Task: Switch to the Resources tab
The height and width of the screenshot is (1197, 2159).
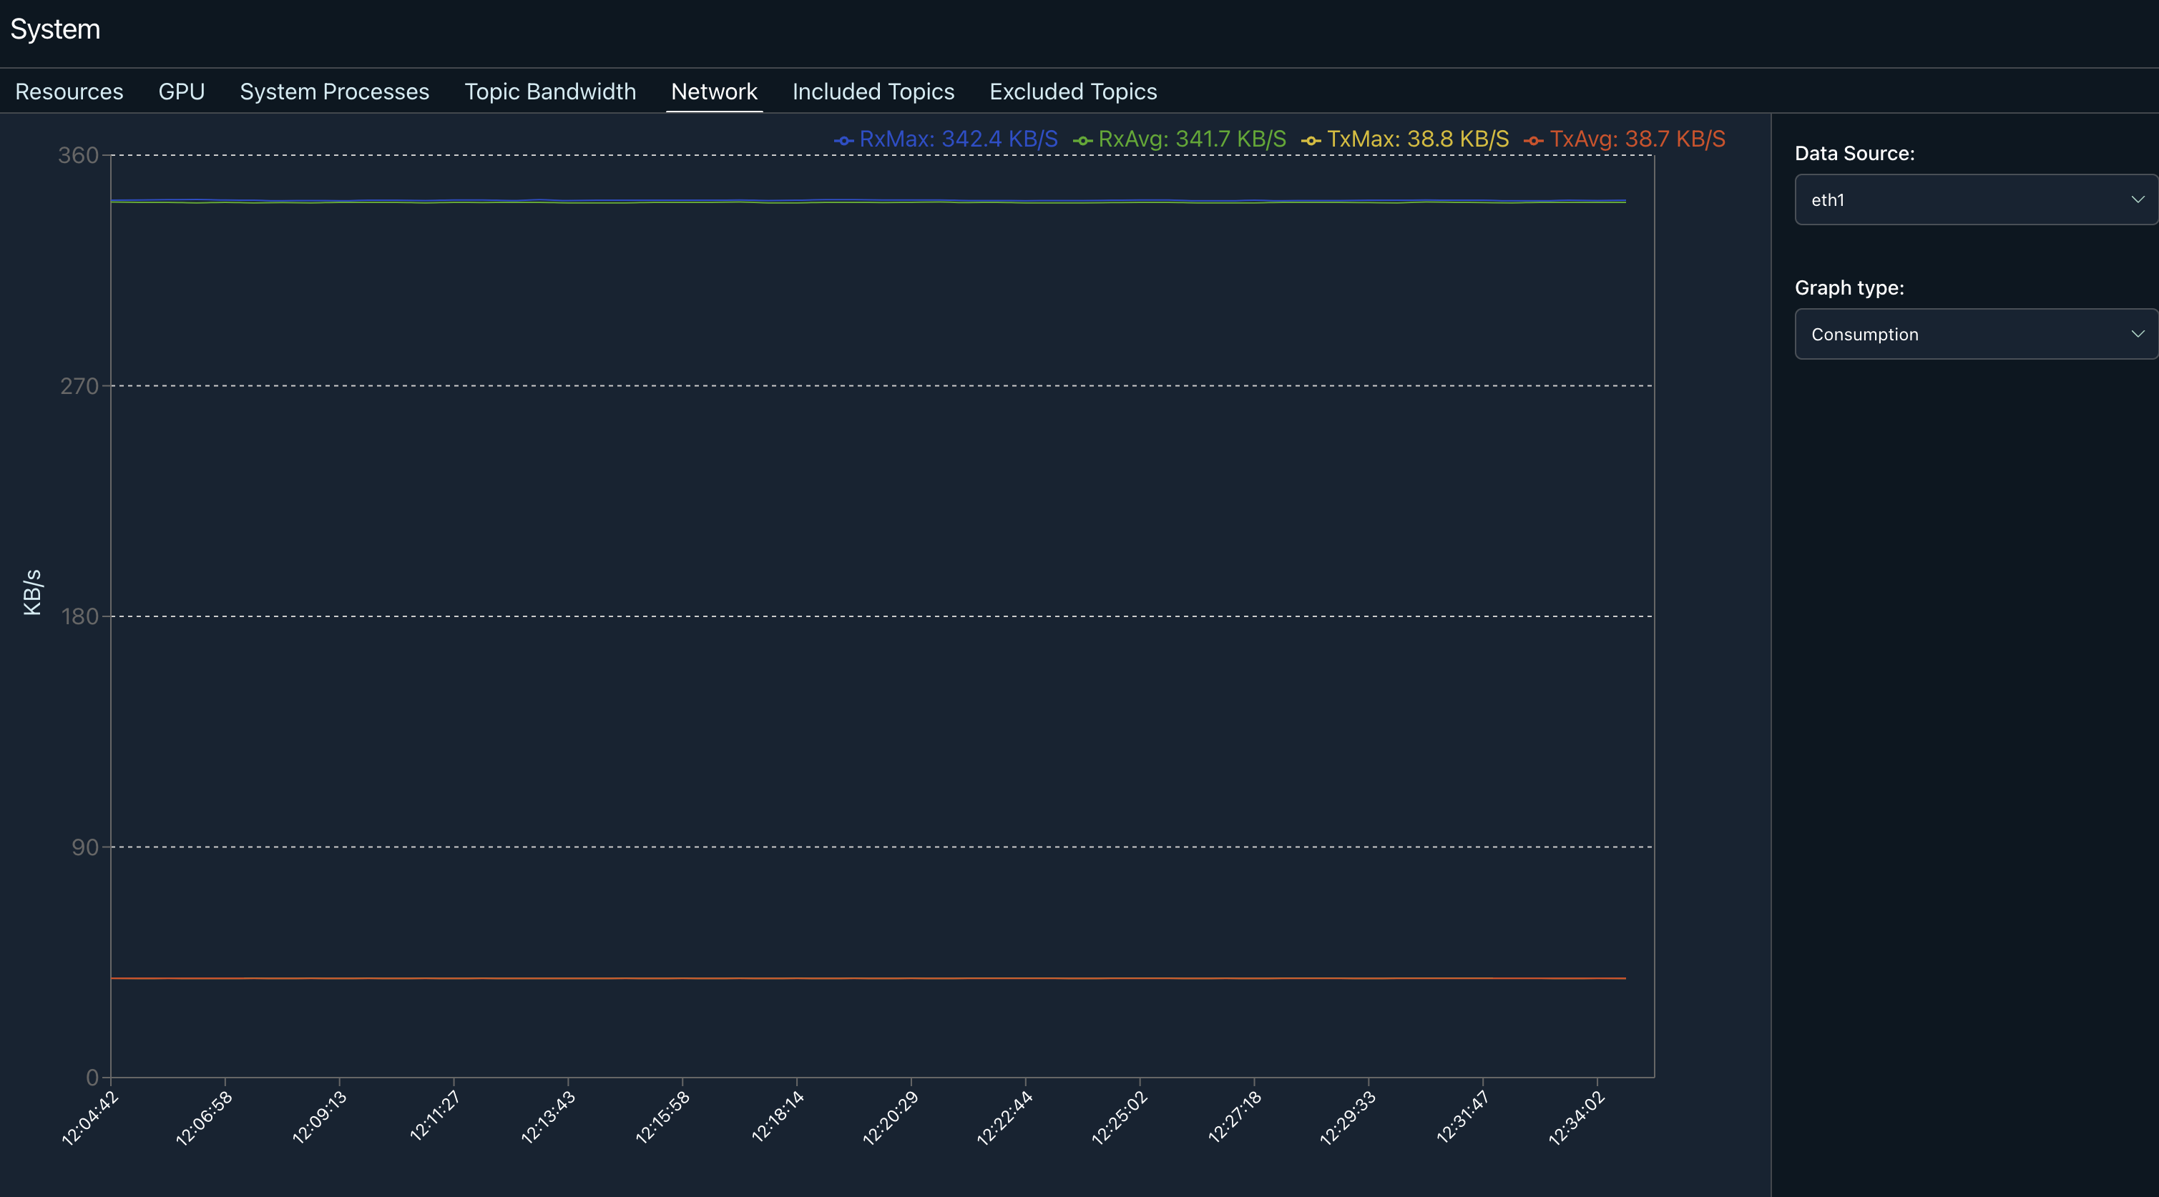Action: point(69,92)
